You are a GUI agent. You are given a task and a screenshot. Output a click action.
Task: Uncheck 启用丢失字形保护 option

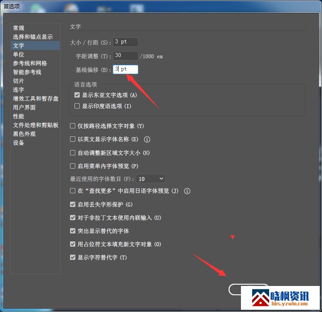tap(73, 204)
